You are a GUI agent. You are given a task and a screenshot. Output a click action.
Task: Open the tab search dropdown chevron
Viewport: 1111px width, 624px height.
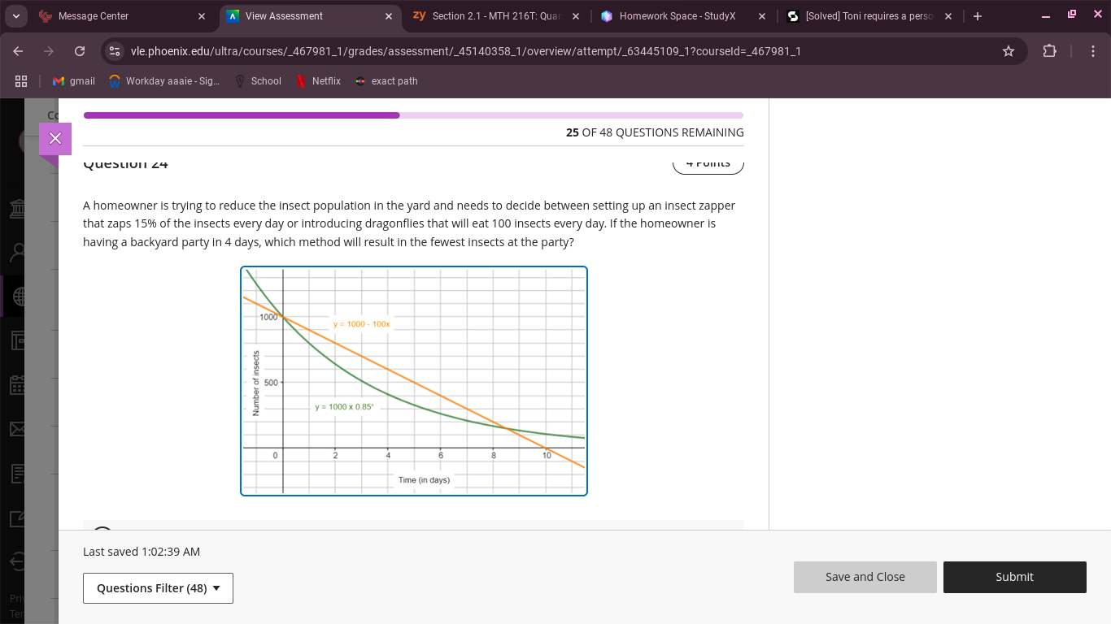click(x=15, y=16)
